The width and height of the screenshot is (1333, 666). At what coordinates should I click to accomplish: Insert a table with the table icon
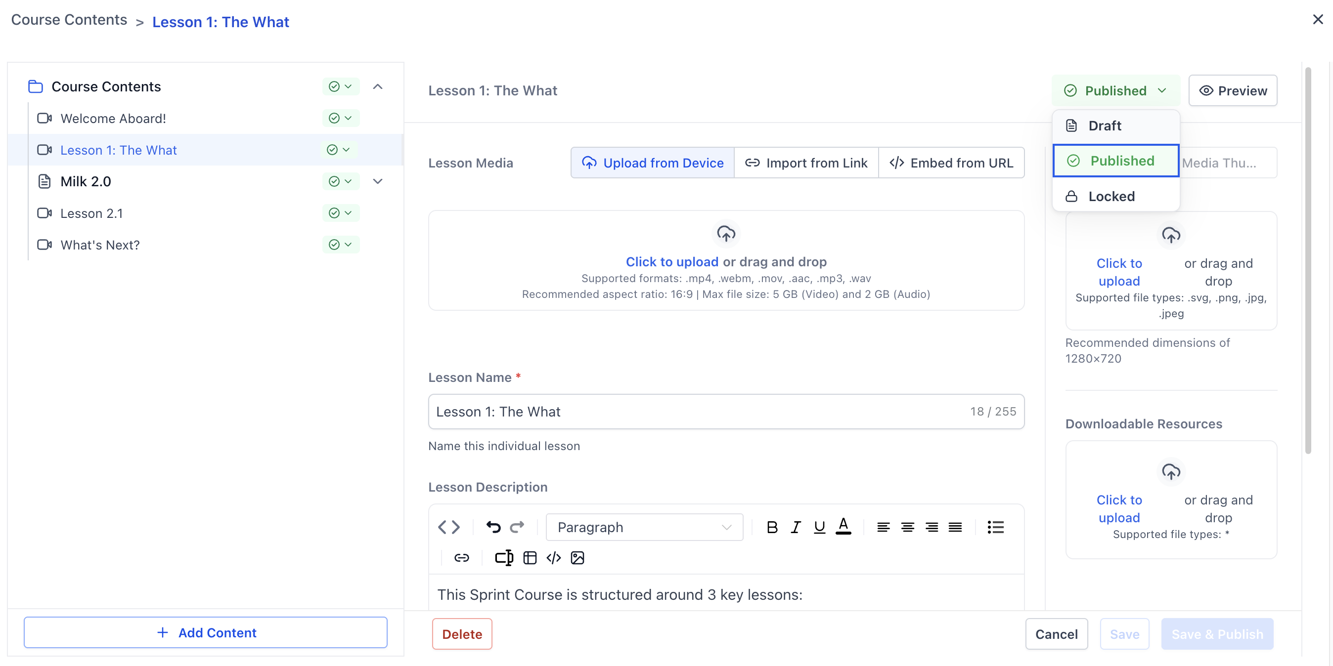pos(530,557)
